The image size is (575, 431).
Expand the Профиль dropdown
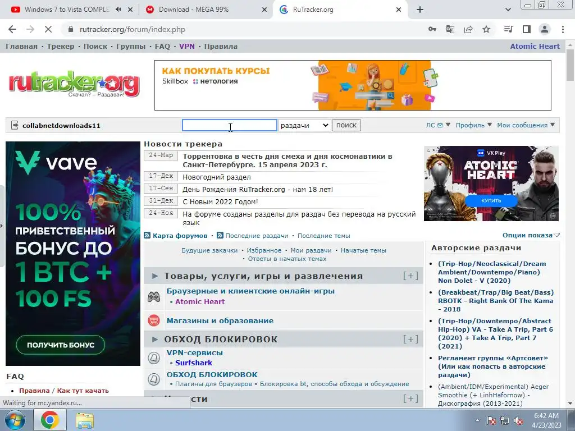click(x=474, y=125)
